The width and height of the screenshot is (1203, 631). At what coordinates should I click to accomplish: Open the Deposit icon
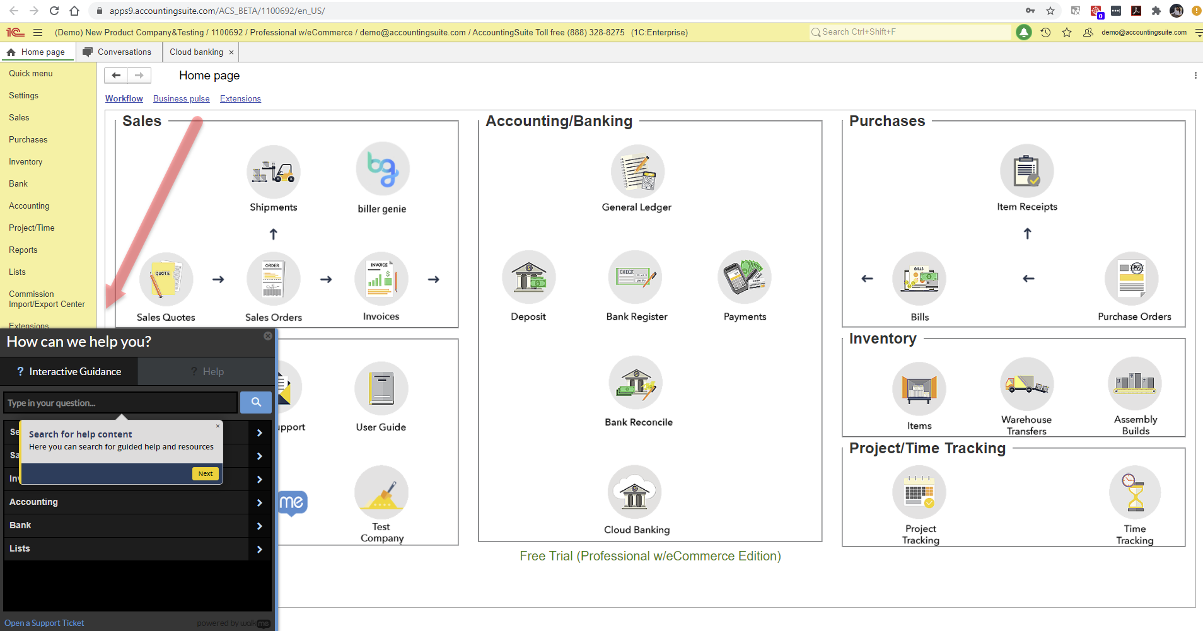(x=528, y=277)
